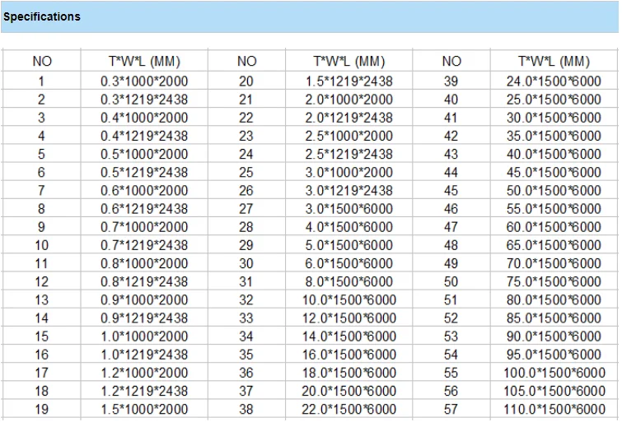Select the 1.5*1000*2000 cell

144,410
